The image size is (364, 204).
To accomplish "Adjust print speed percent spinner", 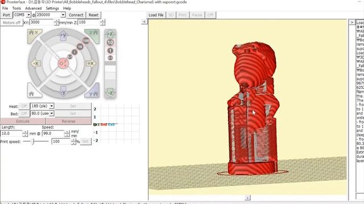I will pos(73,141).
